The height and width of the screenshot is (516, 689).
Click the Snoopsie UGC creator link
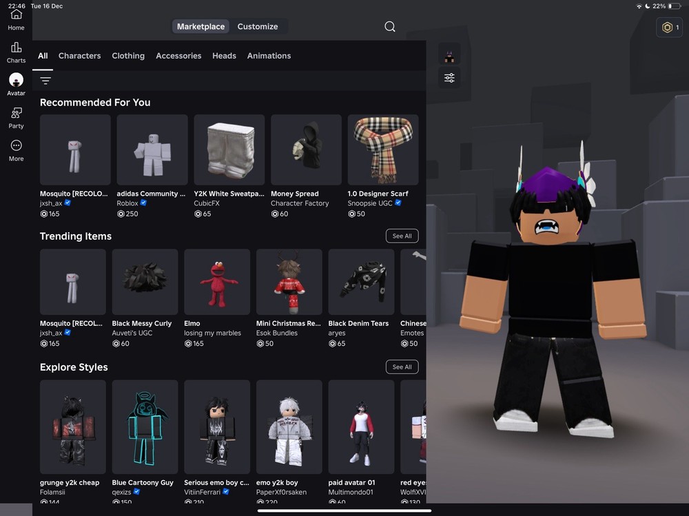coord(371,203)
